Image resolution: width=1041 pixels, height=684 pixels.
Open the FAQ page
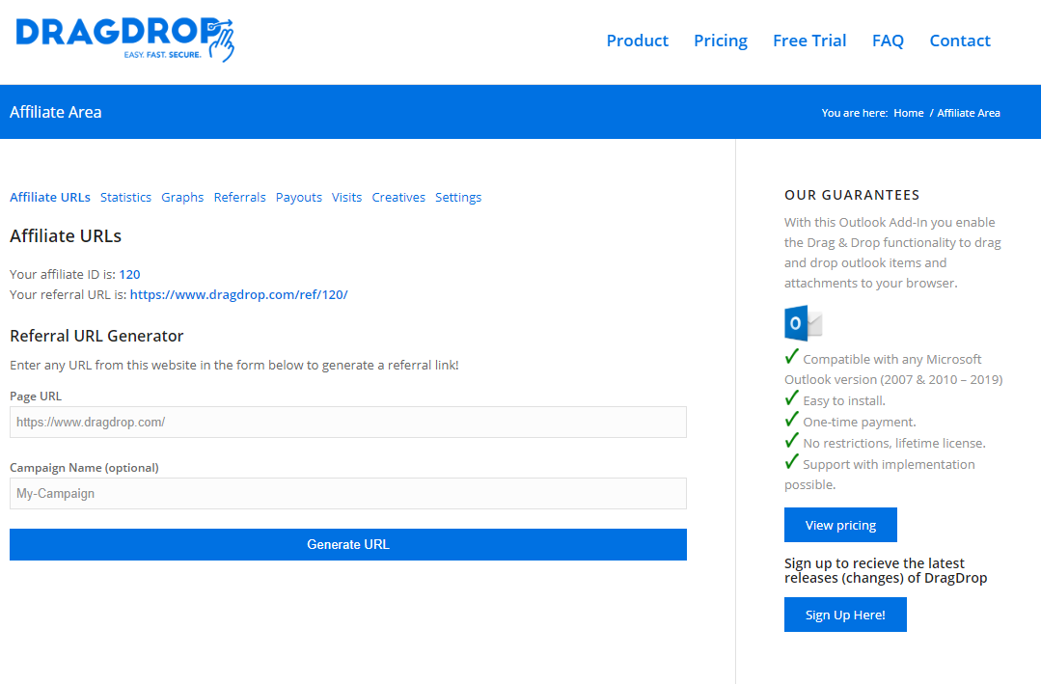[x=888, y=41]
